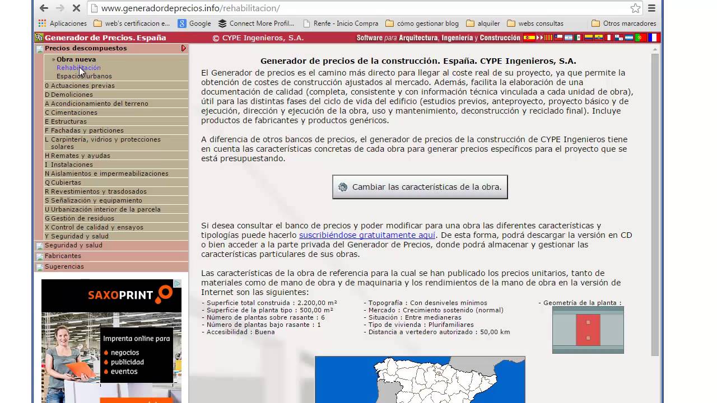Viewport: 717px width, 403px height.
Task: Click the red arrow beside Precios descompuestos
Action: pyautogui.click(x=184, y=48)
